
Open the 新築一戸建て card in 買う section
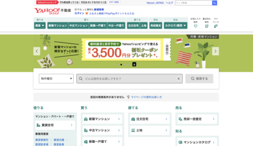pyautogui.click(x=102, y=142)
